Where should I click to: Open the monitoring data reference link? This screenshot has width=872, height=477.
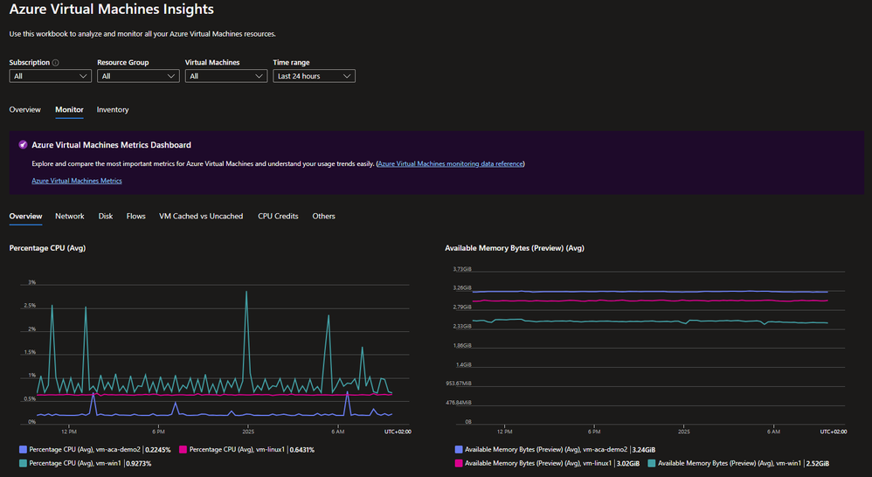pyautogui.click(x=451, y=164)
